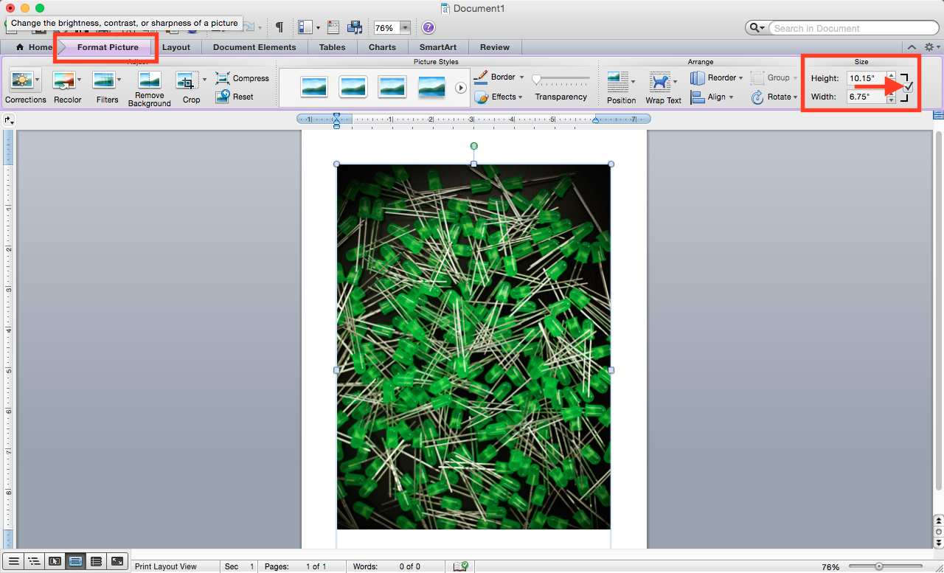The width and height of the screenshot is (944, 573).
Task: Switch to Outline view in the status bar
Action: tap(34, 561)
